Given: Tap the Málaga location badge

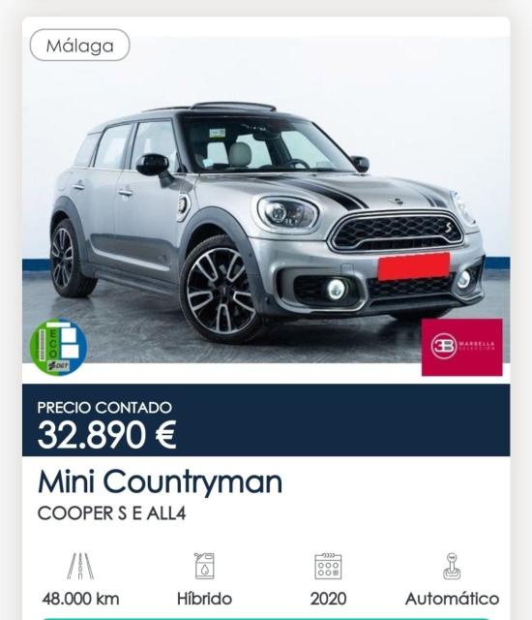Looking at the screenshot, I should coord(79,46).
